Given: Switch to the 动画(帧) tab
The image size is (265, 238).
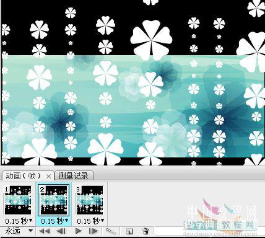Looking at the screenshot, I should 23,176.
